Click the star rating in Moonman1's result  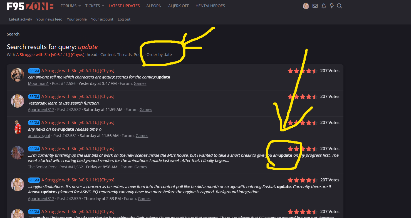tap(303, 71)
